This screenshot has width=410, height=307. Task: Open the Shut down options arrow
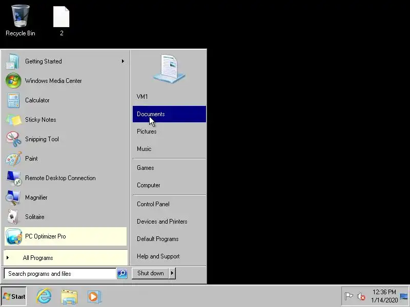[172, 273]
